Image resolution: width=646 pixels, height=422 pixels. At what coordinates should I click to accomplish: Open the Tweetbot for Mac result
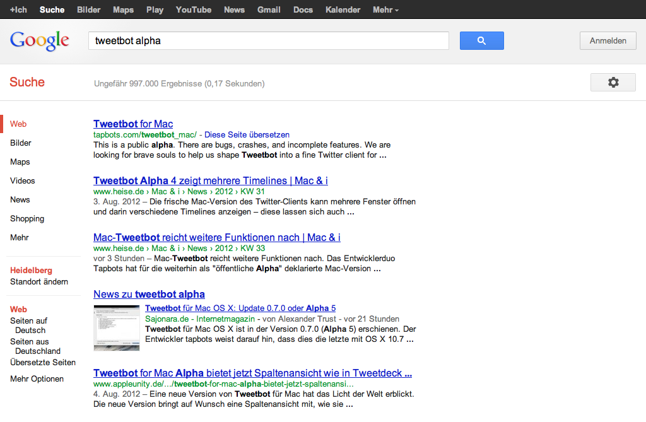pos(133,124)
